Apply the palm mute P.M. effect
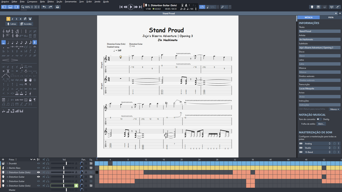The height and width of the screenshot is (192, 342). point(30,67)
